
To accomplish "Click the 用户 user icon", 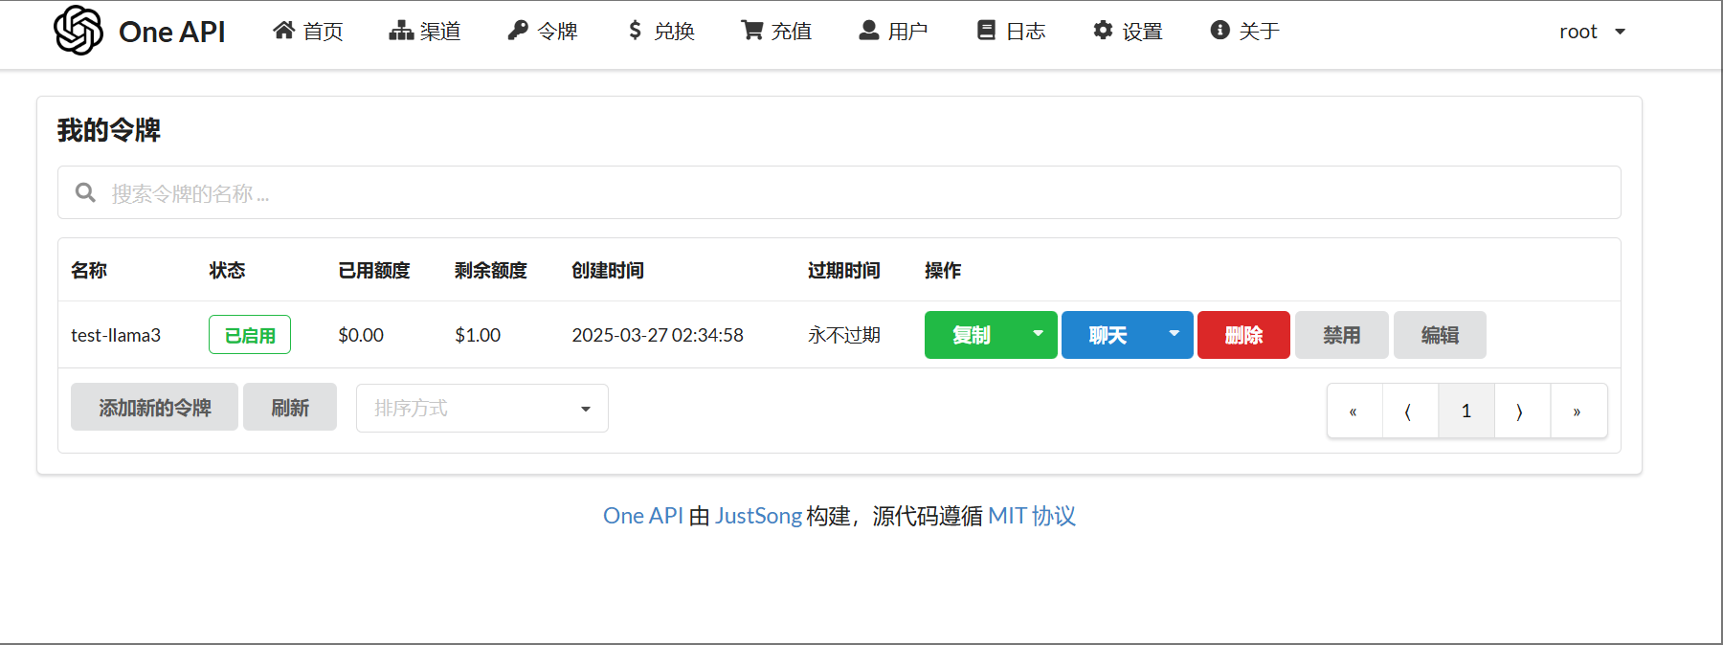I will 869,31.
